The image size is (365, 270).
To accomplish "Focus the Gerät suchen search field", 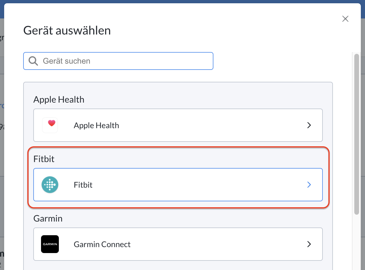I will click(118, 61).
